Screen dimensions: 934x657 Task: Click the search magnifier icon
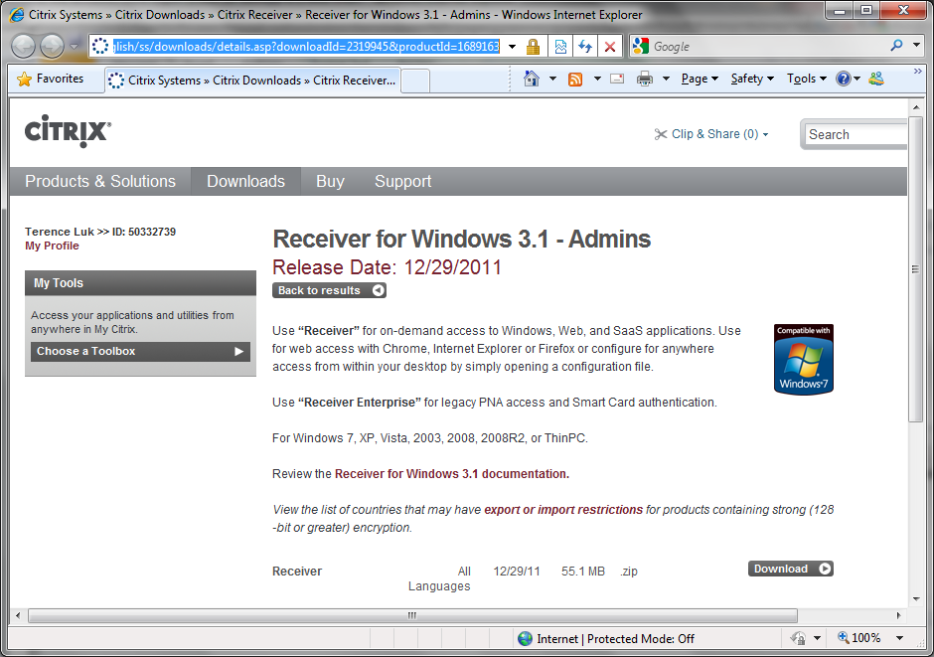[x=896, y=46]
